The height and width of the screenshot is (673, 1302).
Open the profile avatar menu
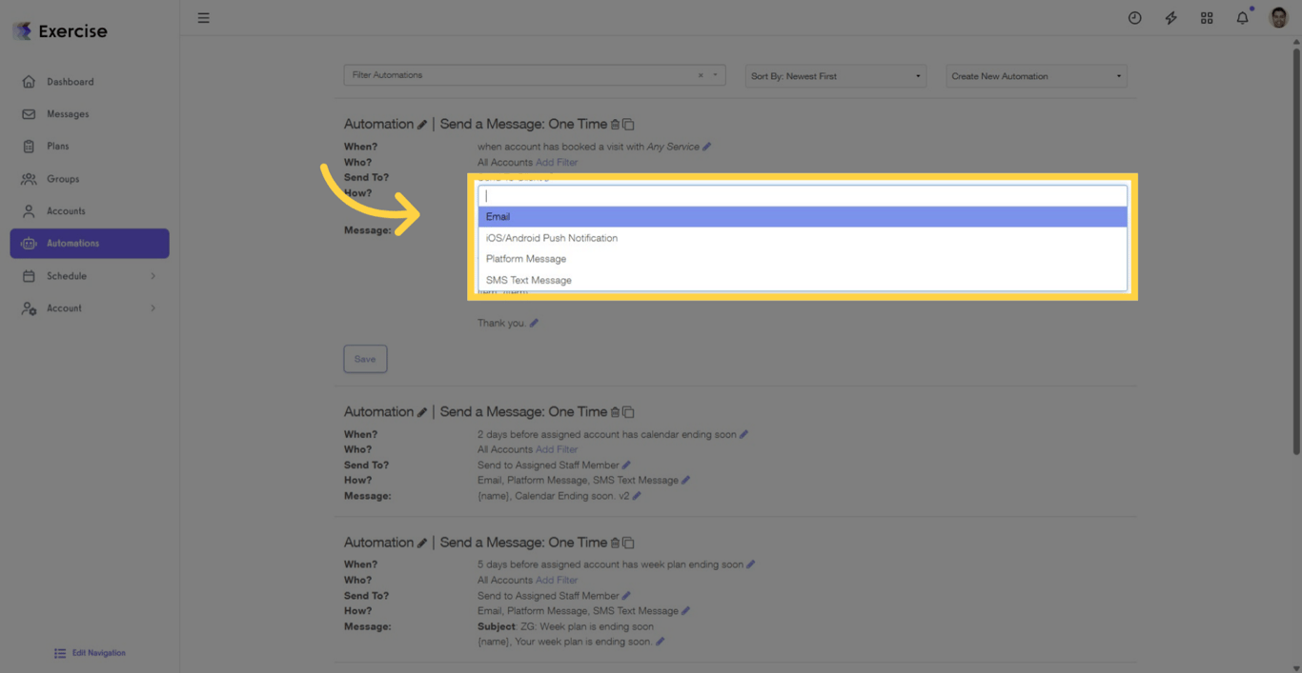click(1278, 17)
